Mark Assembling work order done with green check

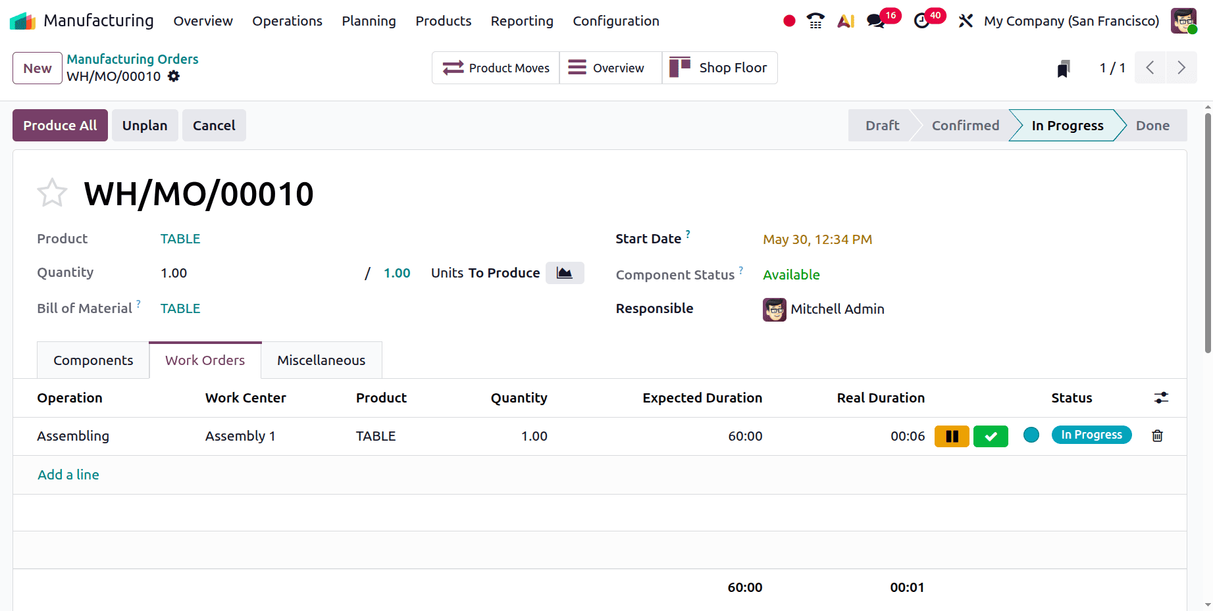click(991, 436)
